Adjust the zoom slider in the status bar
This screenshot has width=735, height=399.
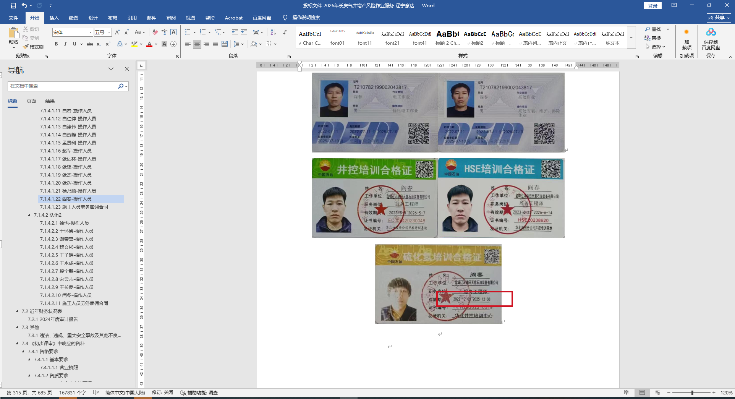coord(692,393)
